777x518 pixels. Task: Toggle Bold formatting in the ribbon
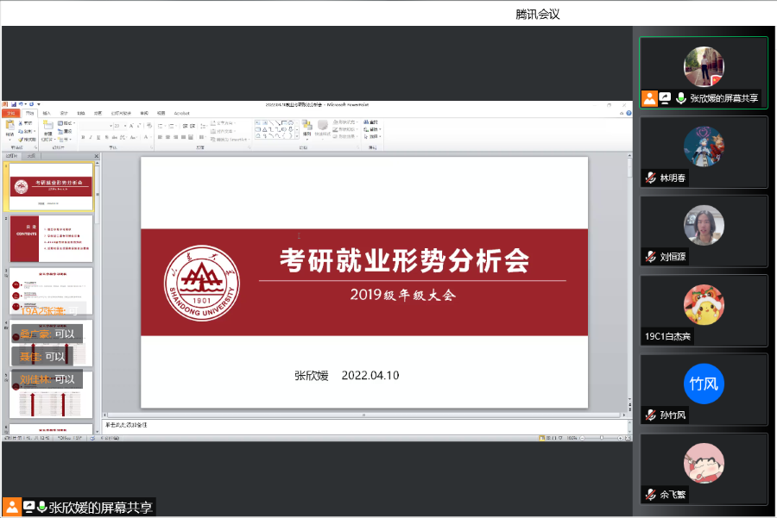(x=83, y=137)
